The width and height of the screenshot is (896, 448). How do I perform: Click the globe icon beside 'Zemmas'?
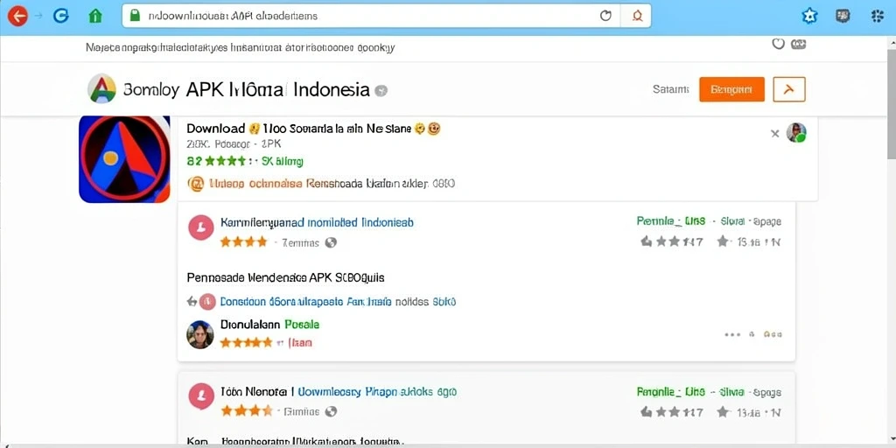coord(330,242)
